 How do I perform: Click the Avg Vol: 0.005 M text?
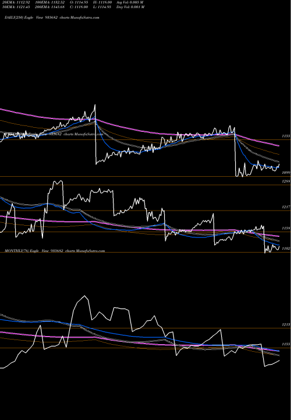pyautogui.click(x=130, y=2)
